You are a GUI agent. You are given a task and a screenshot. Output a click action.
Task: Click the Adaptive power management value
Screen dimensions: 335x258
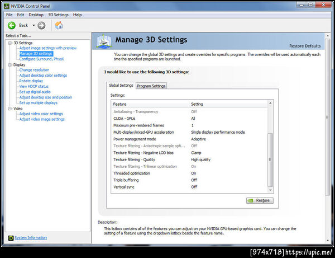coord(198,139)
